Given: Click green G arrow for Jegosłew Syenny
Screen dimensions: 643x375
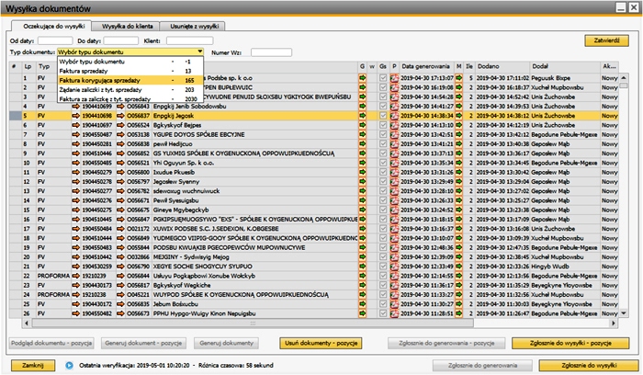Looking at the screenshot, I should (362, 181).
